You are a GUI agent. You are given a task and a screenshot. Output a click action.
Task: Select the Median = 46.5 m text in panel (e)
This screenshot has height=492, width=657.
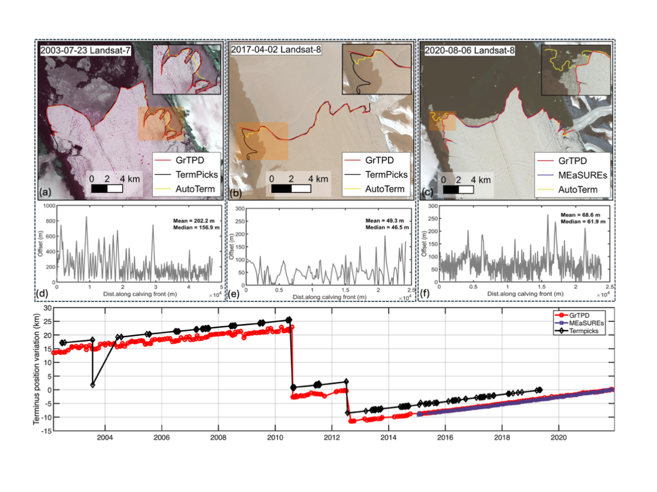pos(386,227)
